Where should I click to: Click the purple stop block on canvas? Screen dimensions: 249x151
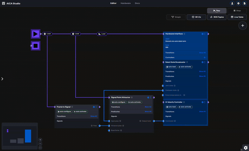35,46
